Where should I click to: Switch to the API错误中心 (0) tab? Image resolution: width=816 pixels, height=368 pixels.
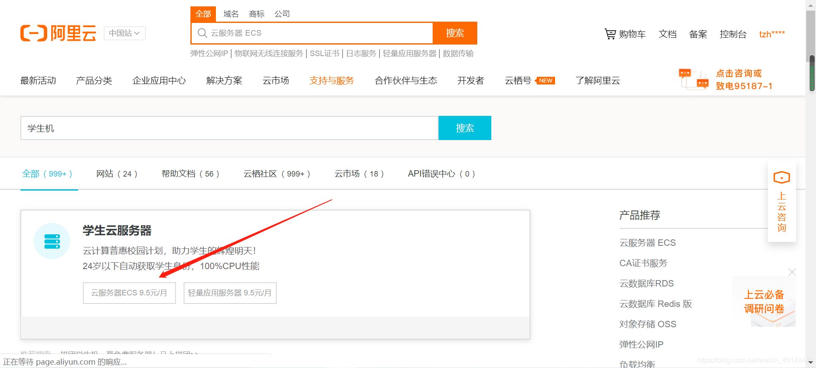(442, 174)
